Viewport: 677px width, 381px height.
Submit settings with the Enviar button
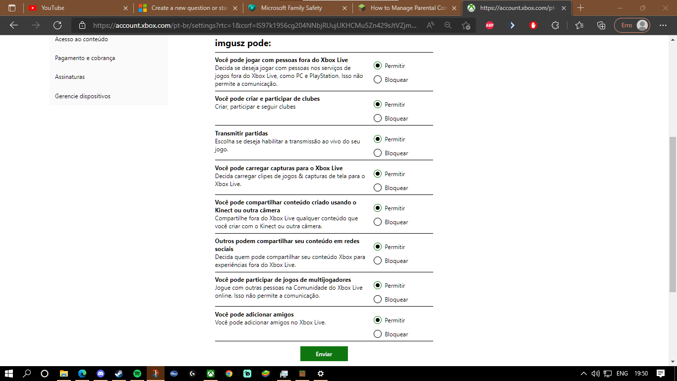coord(324,354)
